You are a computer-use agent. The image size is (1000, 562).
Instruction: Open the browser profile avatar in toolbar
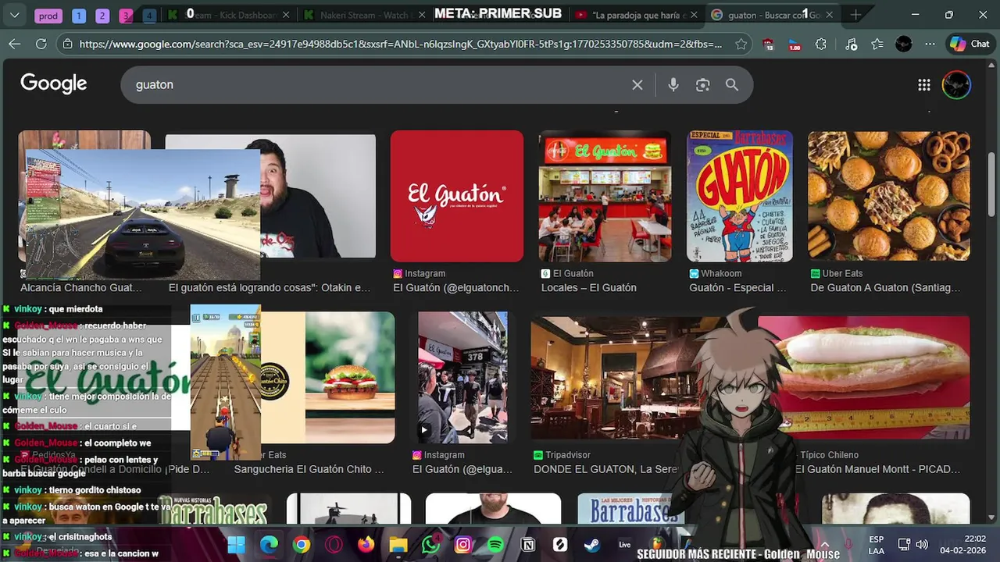(x=904, y=44)
